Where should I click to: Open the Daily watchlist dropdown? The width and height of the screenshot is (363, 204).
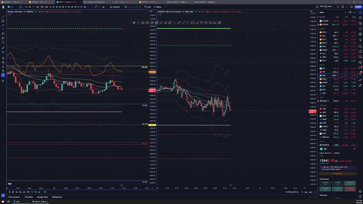click(322, 12)
